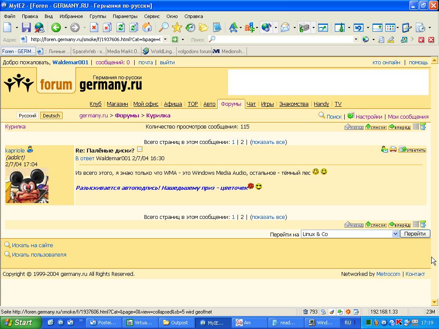The height and width of the screenshot is (329, 439).
Task: Open the Знакомства navigation link
Action: coord(294,104)
